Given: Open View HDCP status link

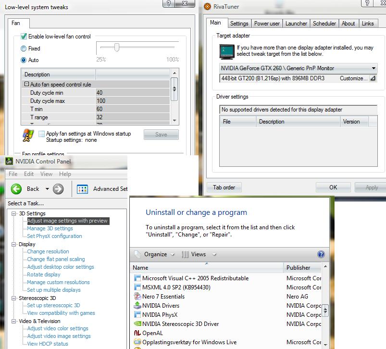Looking at the screenshot, I should 48,344.
